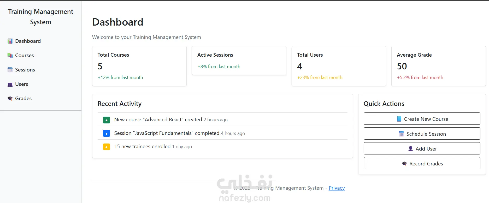This screenshot has width=489, height=203.
Task: Click the blue JavaScript Fundamentals activity badge
Action: 106,133
